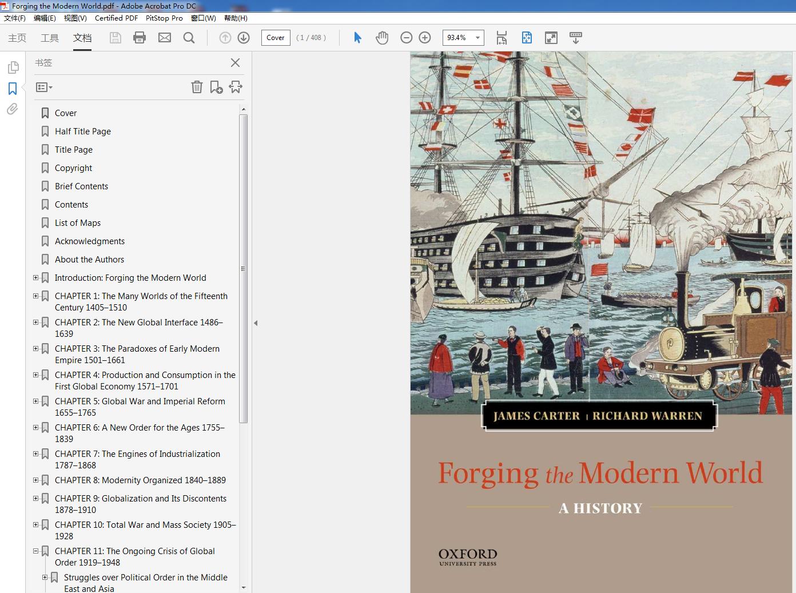
Task: Select the hand pan tool
Action: (382, 38)
